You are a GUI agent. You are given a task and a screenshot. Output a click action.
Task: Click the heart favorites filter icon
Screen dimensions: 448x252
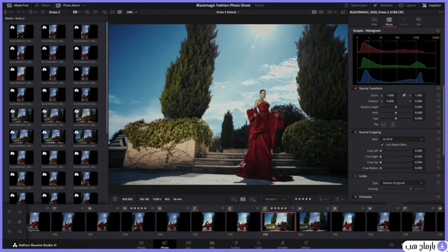click(95, 12)
